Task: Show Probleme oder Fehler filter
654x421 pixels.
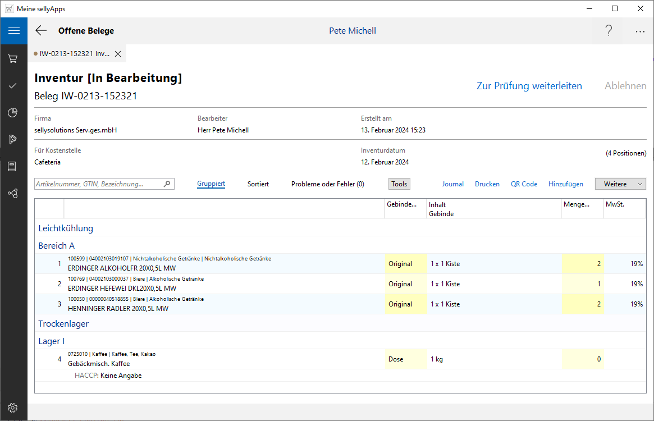Action: click(x=327, y=184)
